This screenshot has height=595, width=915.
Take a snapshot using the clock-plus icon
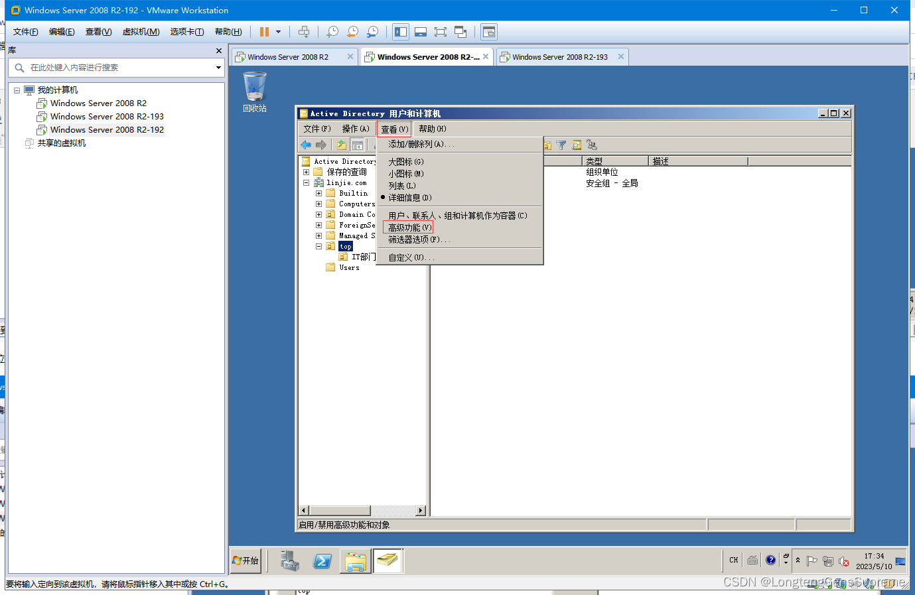pos(332,32)
